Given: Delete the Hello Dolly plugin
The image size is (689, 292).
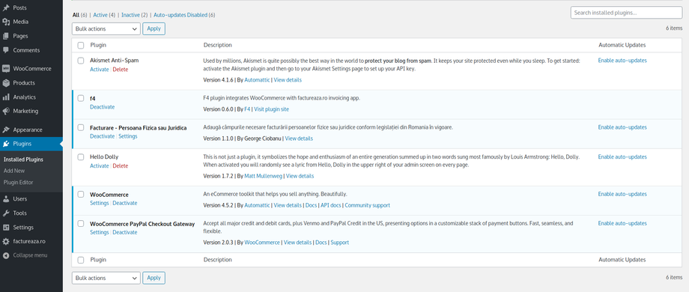Looking at the screenshot, I should click(x=121, y=165).
